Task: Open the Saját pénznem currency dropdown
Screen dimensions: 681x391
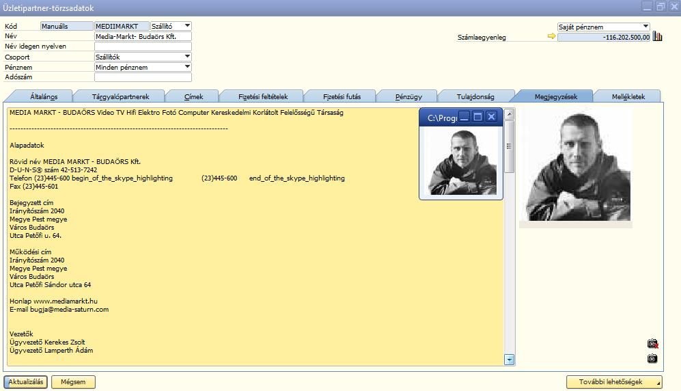Action: tap(645, 27)
